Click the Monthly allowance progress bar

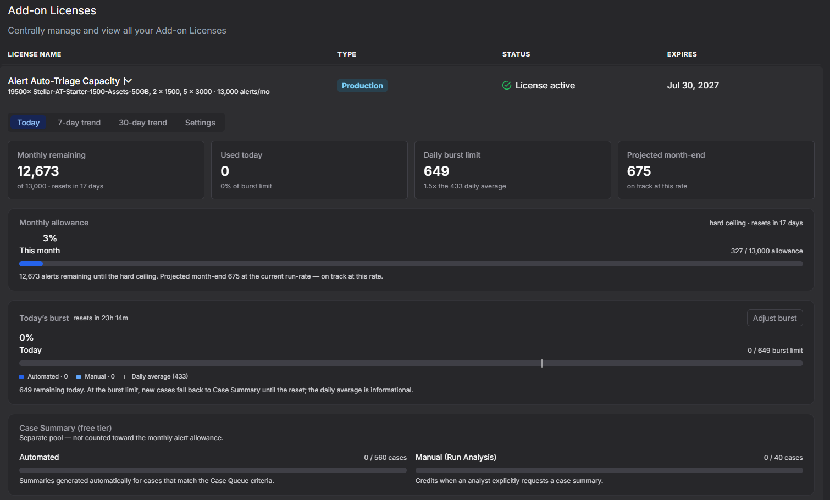point(411,264)
